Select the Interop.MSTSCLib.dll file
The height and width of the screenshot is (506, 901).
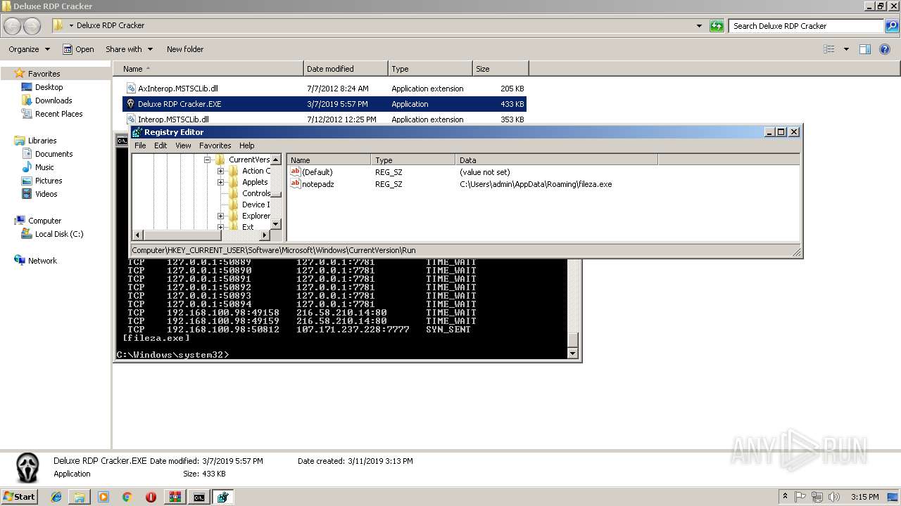click(x=324, y=119)
